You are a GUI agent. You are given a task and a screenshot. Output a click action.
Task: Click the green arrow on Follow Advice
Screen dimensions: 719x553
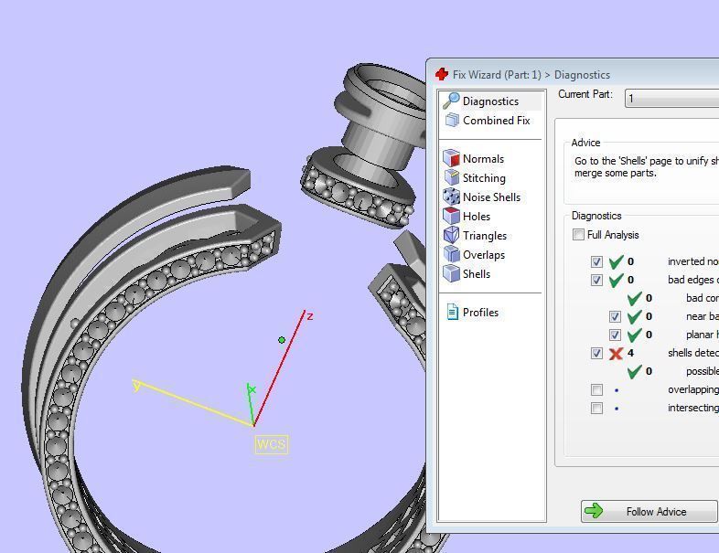(595, 511)
